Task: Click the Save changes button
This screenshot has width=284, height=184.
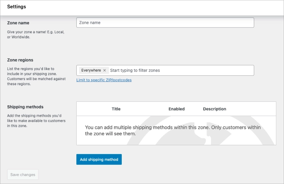Action: 23,175
